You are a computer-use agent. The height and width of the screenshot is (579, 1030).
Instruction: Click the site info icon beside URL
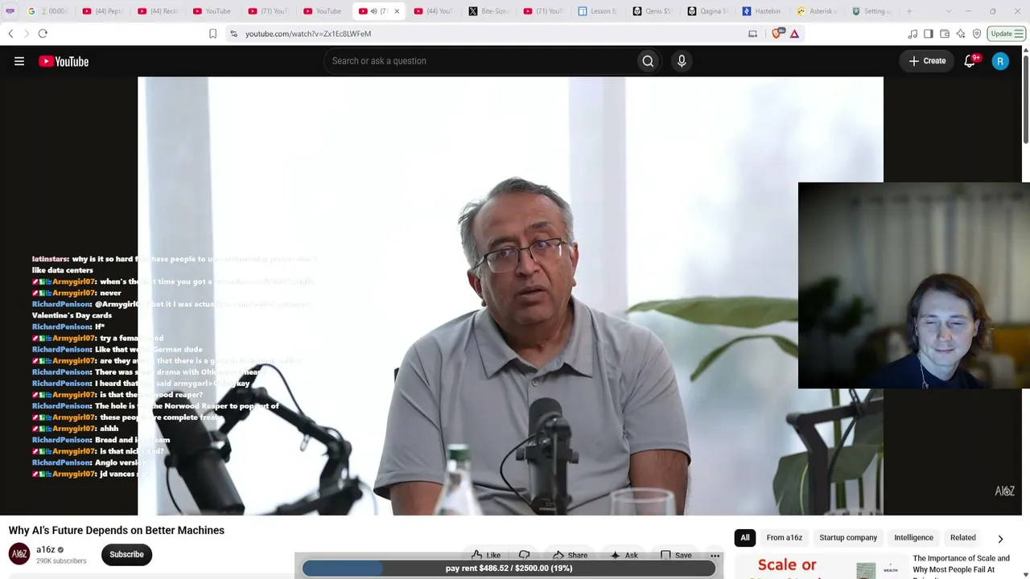(x=233, y=34)
